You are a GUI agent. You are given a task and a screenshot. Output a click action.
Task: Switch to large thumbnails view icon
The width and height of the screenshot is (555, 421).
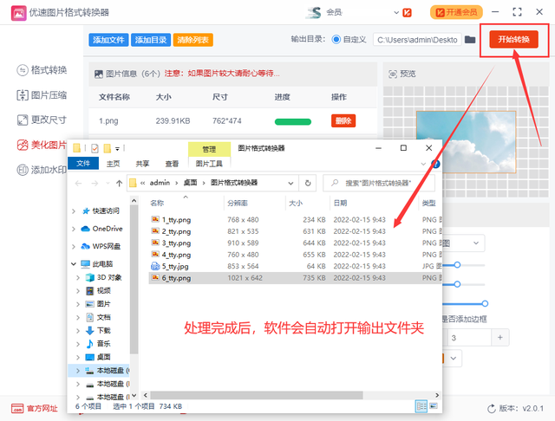pos(434,406)
